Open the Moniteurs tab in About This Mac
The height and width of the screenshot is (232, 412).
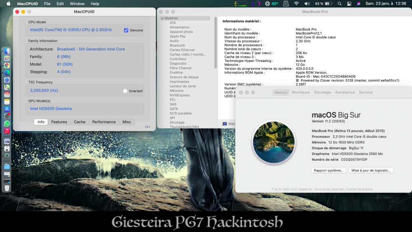[301, 92]
